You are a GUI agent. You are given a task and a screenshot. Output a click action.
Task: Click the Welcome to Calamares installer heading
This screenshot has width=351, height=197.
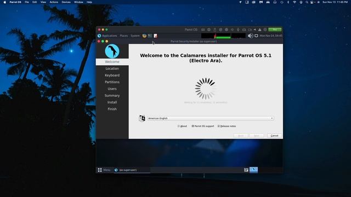click(206, 58)
